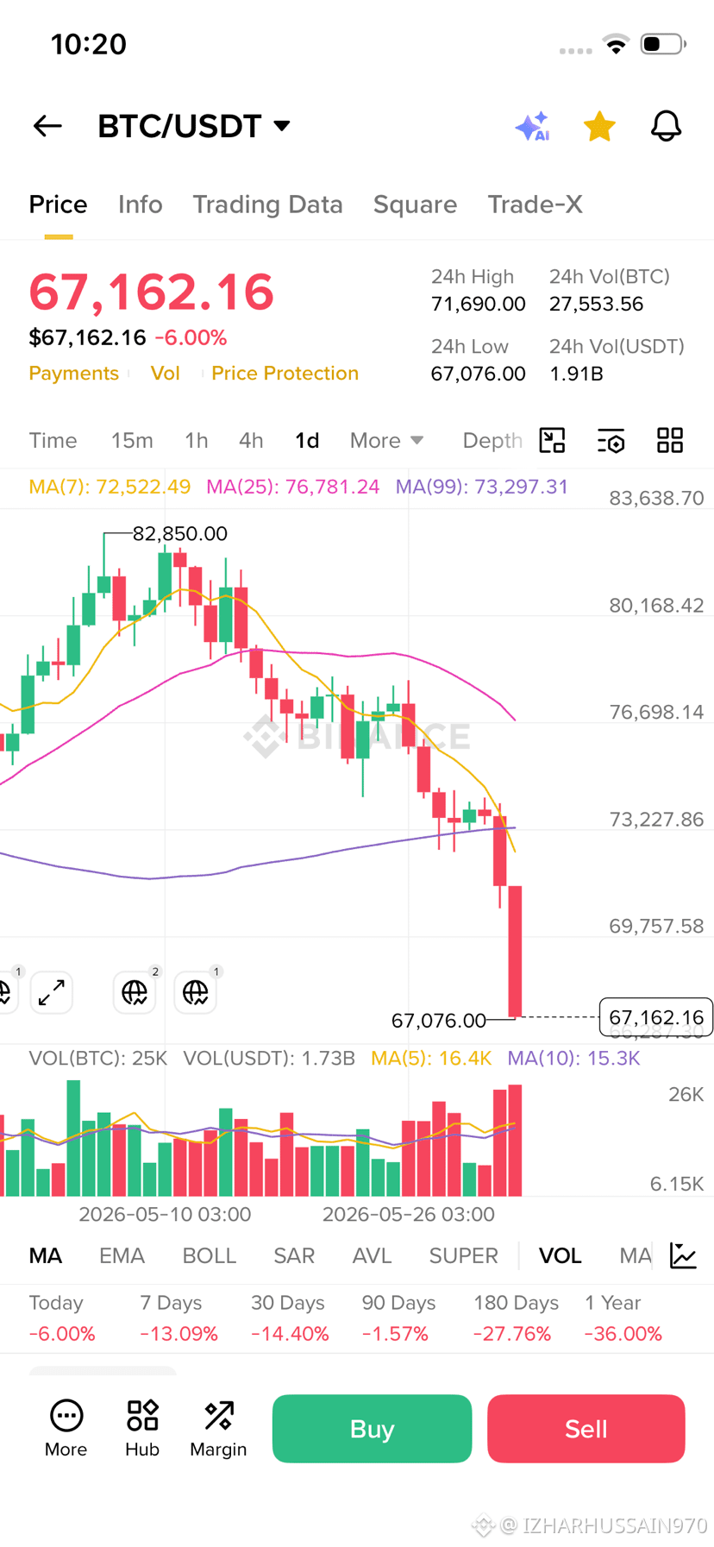Switch to the Info tab
714x1547 pixels.
140,204
